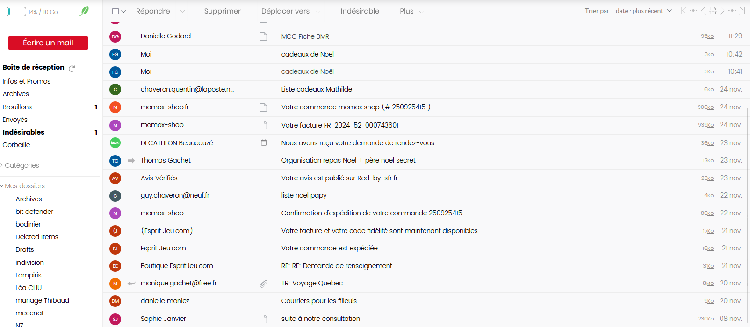750x327 pixels.
Task: Click the DG avatar of Danielle Godard
Action: pos(115,36)
